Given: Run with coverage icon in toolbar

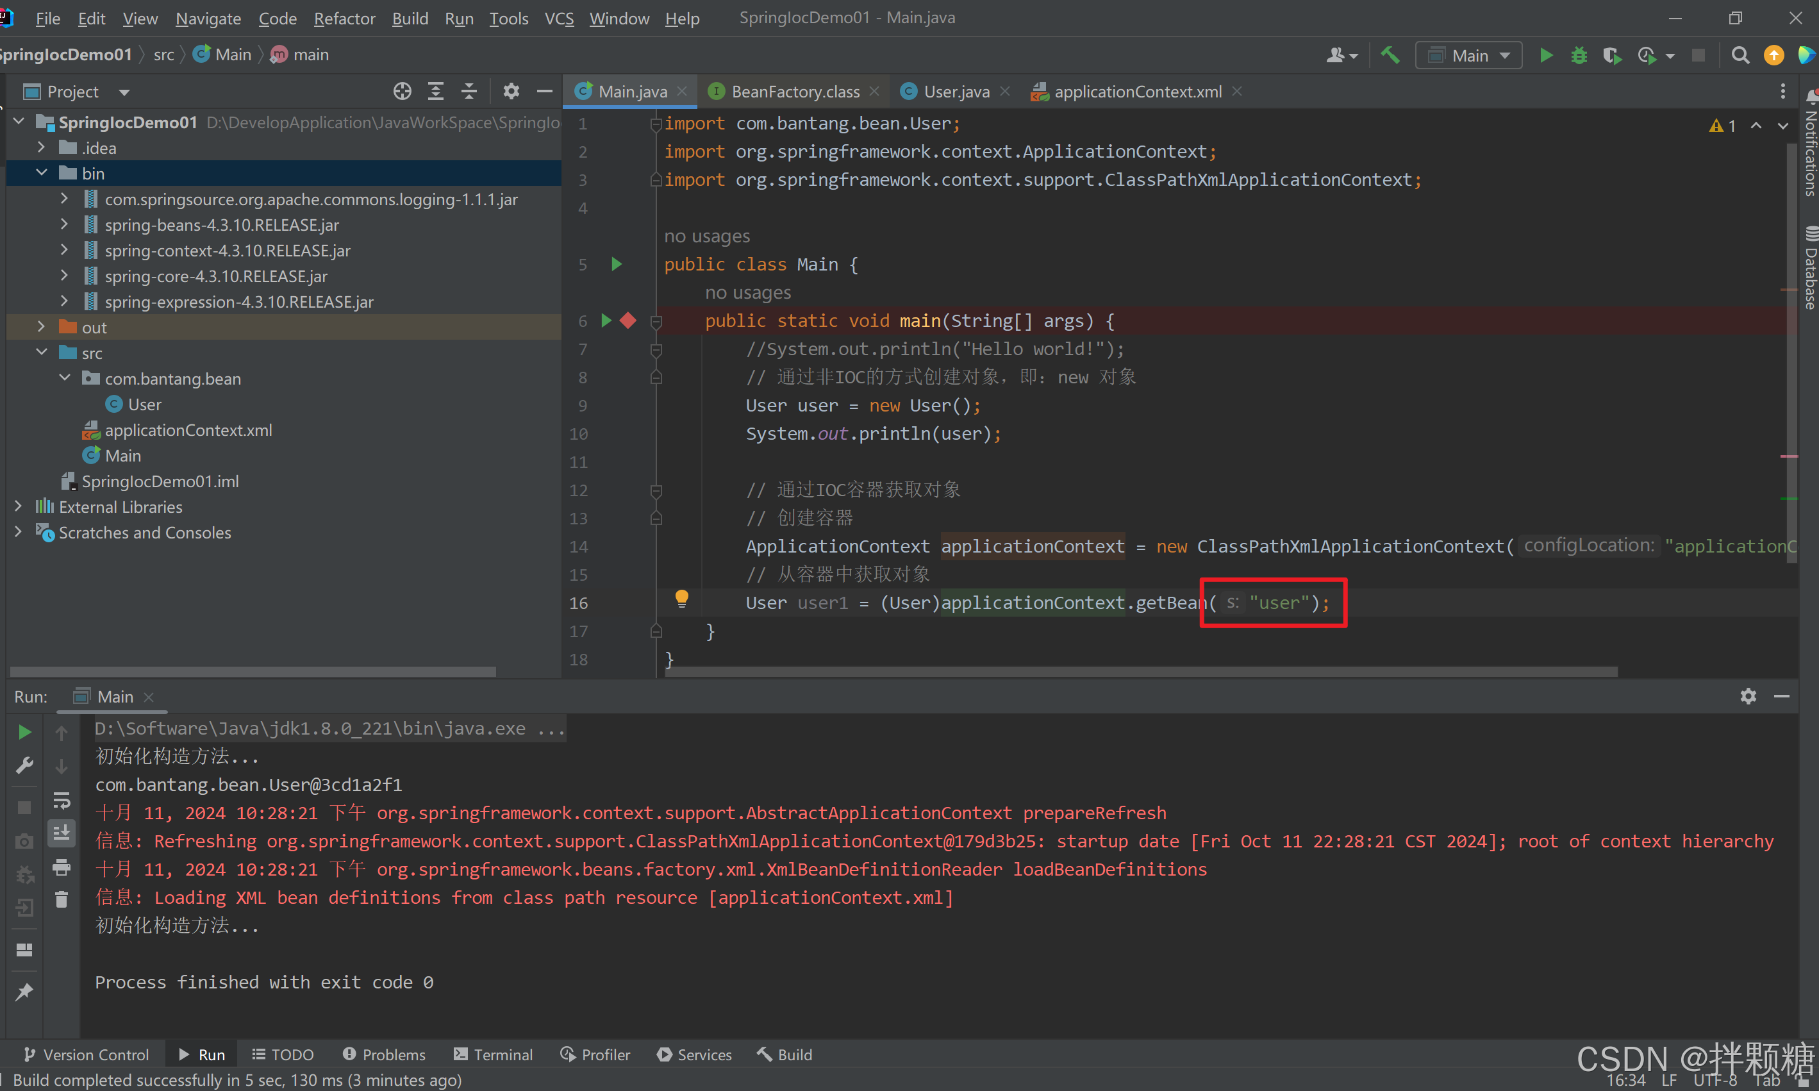Looking at the screenshot, I should click(x=1612, y=55).
